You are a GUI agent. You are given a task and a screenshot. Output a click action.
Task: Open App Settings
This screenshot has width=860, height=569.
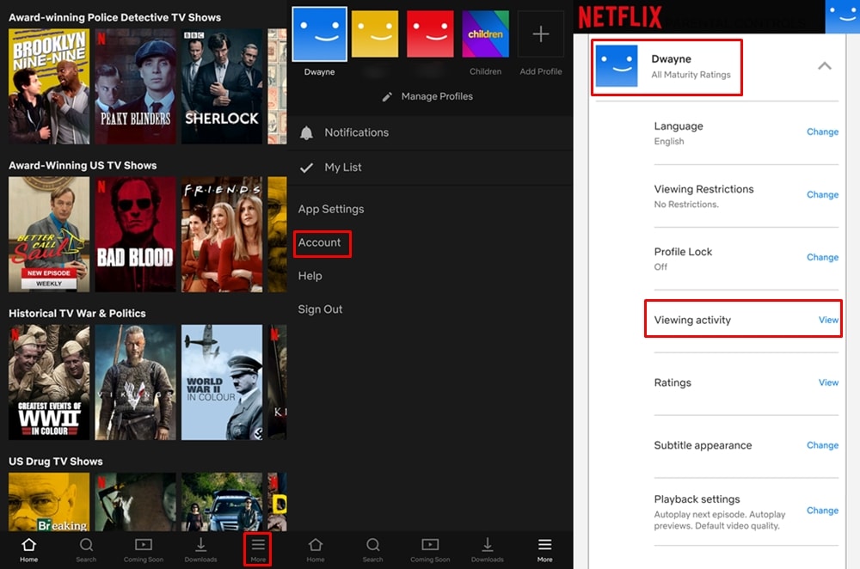click(x=331, y=209)
